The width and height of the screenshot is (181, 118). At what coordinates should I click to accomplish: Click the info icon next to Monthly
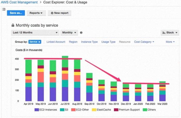(x=81, y=33)
